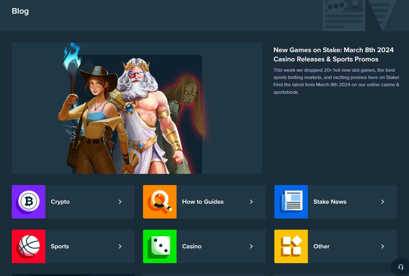The image size is (409, 276).
Task: Open the Stake News label
Action: click(x=330, y=202)
